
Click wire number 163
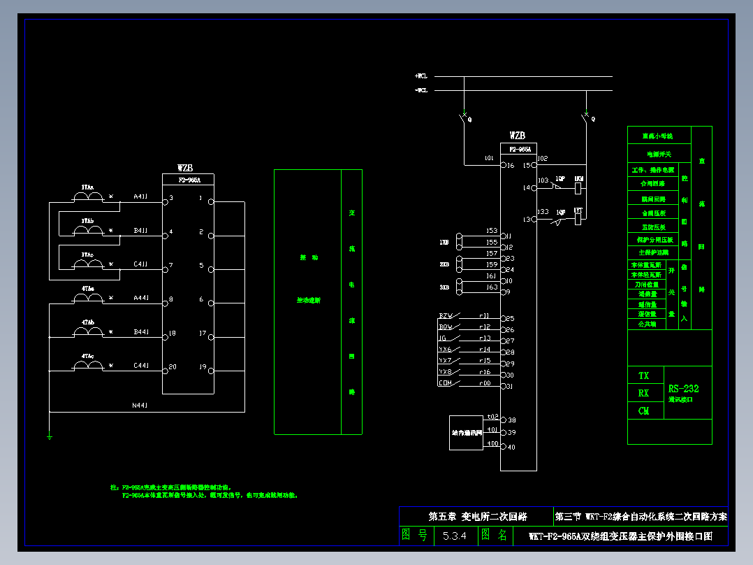(492, 287)
